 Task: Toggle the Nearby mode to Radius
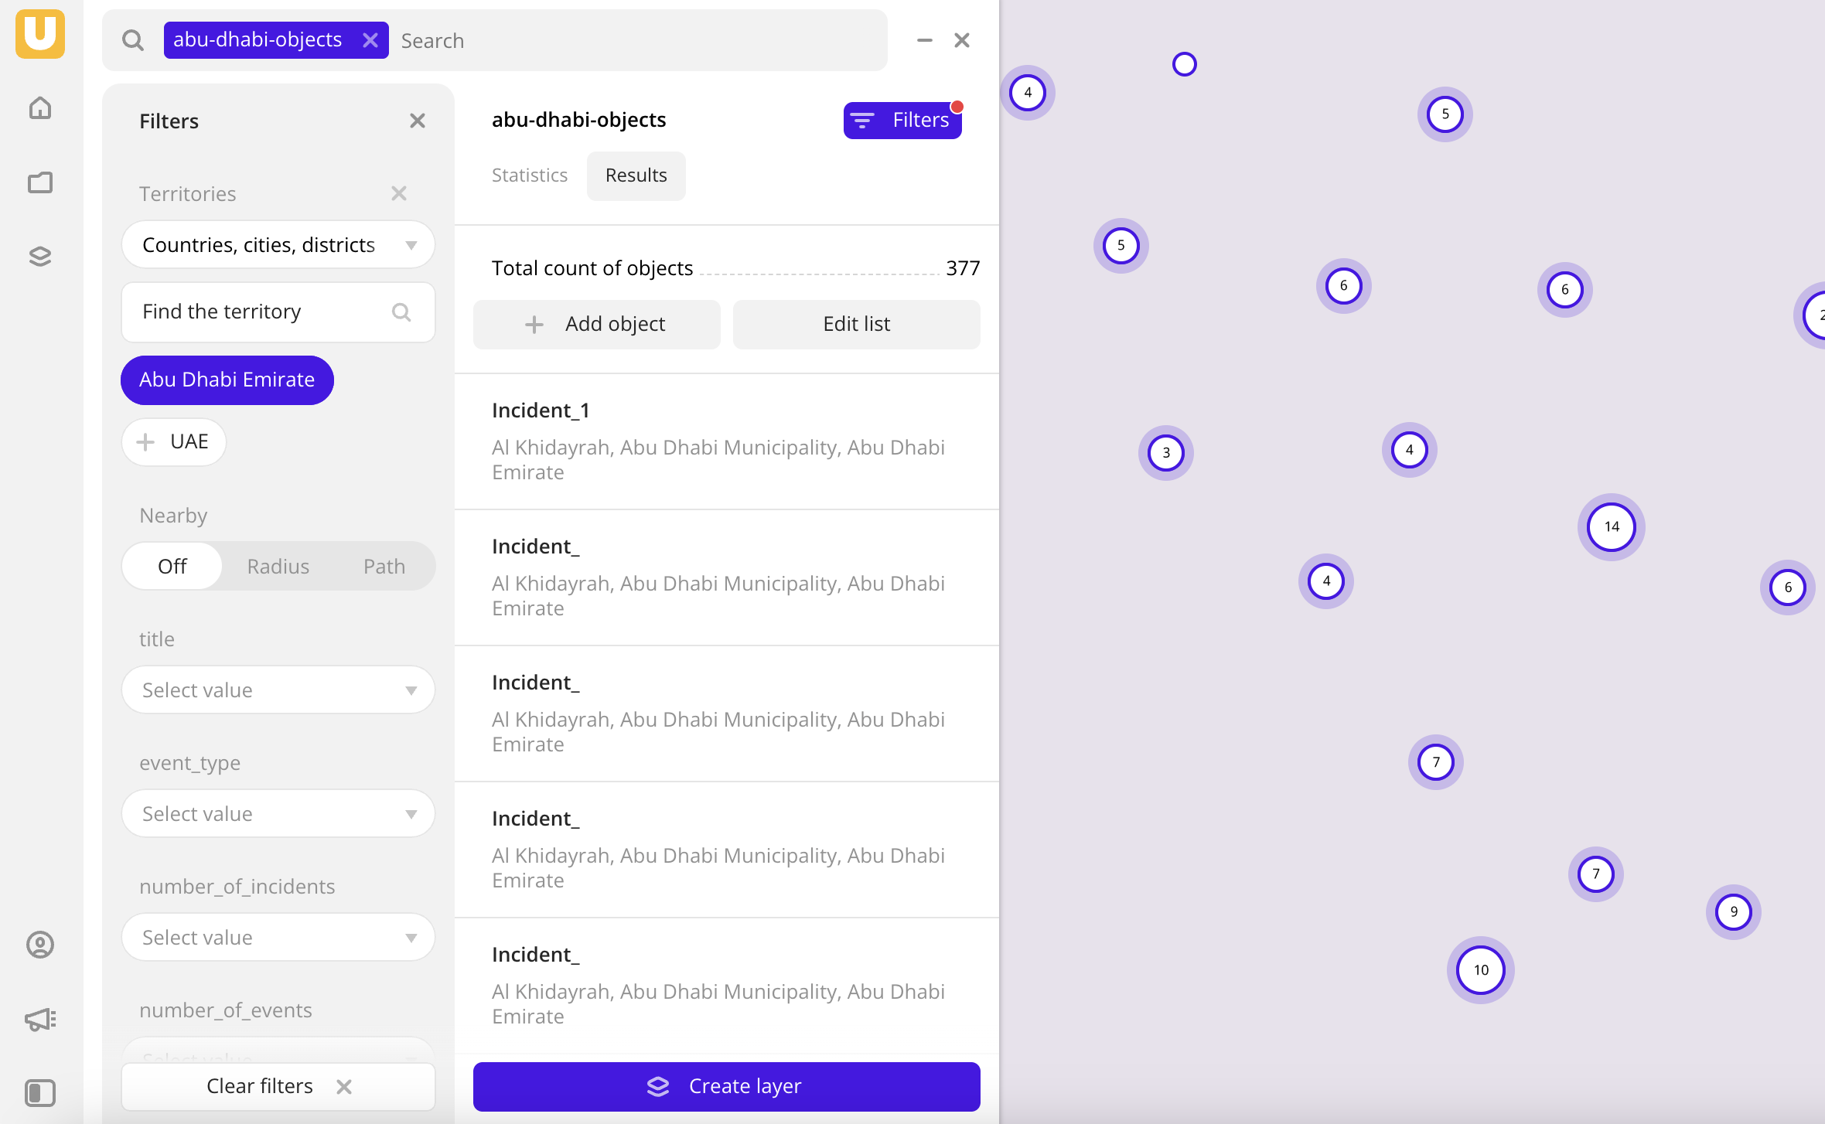click(x=276, y=565)
